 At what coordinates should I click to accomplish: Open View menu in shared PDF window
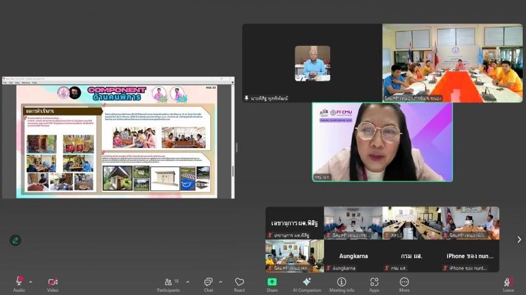[18, 83]
